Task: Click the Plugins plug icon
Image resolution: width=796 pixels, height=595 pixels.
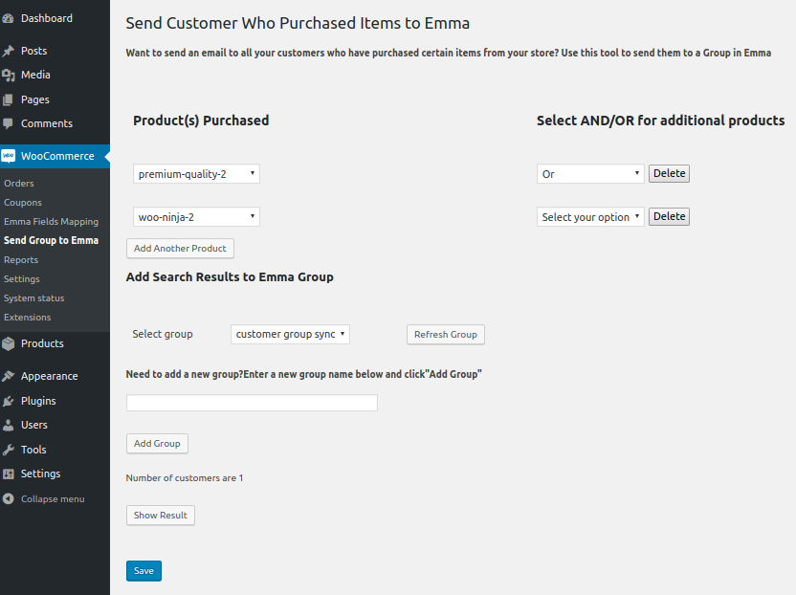Action: tap(8, 401)
